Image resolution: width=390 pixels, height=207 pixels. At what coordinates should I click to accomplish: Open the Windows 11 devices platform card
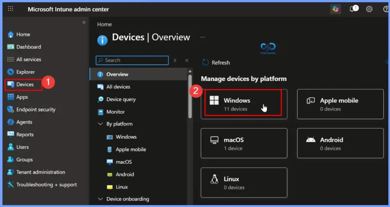click(244, 104)
